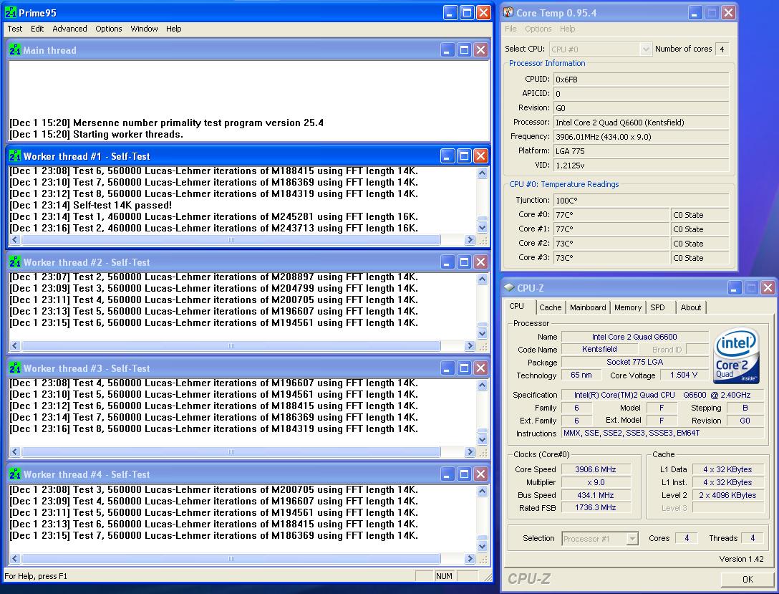This screenshot has height=594, width=779.
Task: Click the CPU-Z title bar icon
Action: pos(509,287)
